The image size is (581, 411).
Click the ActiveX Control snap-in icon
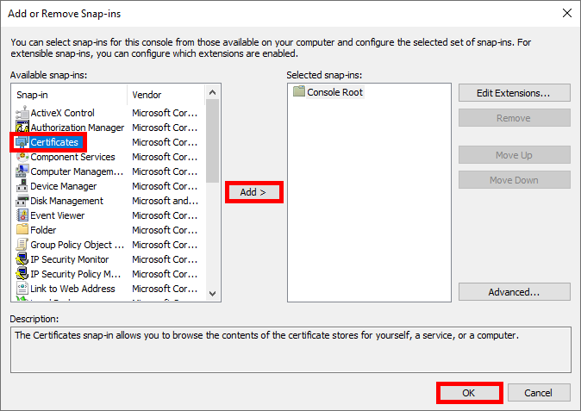pyautogui.click(x=22, y=113)
